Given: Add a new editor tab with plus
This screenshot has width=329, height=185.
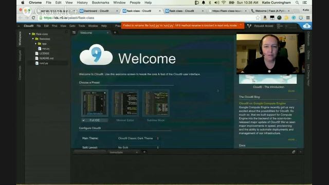Looking at the screenshot, I should click(x=115, y=32).
